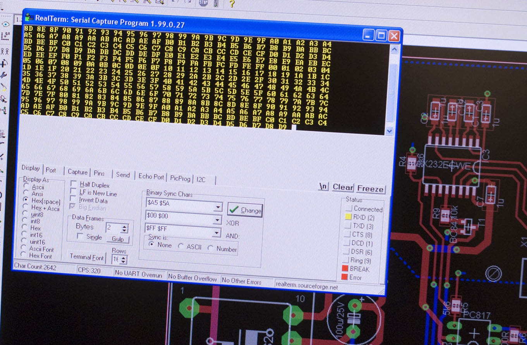The width and height of the screenshot is (527, 345).
Task: Click terminal scrollbar up arrow
Action: click(394, 49)
